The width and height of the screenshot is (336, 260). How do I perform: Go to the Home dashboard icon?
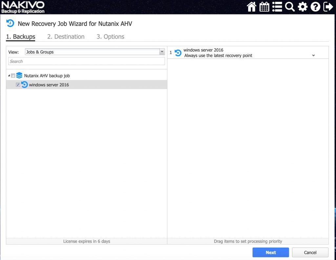coord(252,7)
